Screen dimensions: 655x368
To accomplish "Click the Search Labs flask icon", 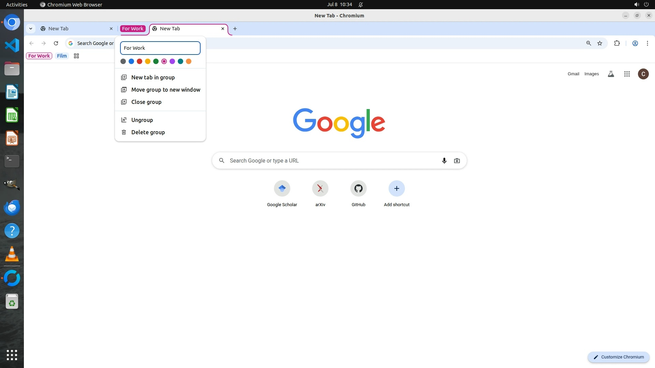I will [x=611, y=74].
